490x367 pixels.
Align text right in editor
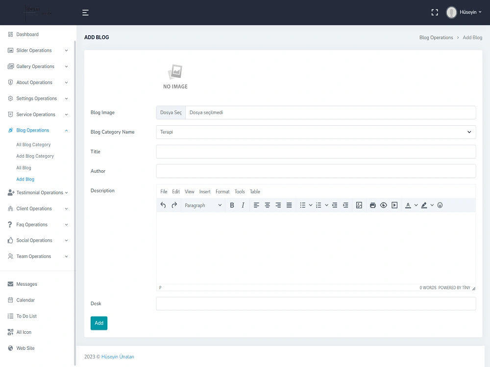point(278,205)
